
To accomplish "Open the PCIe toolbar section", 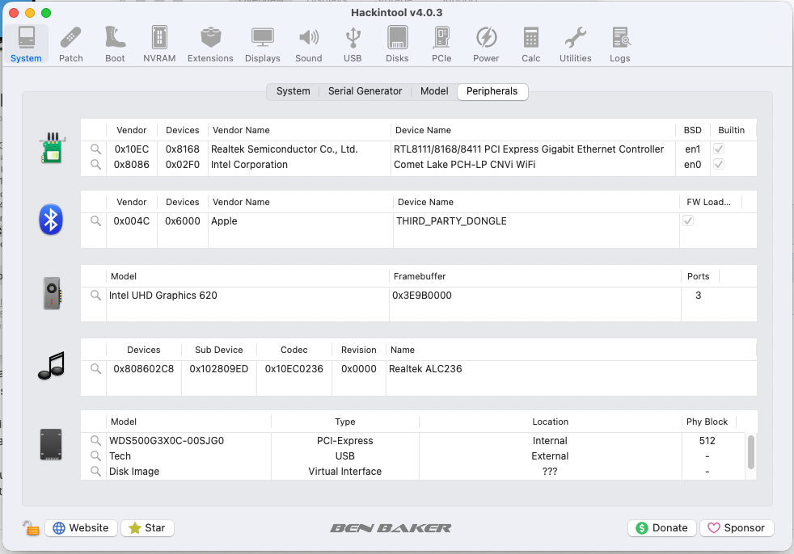I will tap(441, 44).
